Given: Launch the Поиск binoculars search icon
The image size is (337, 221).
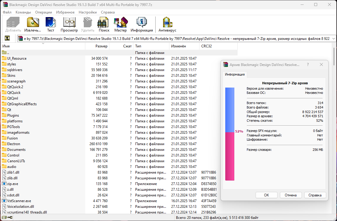Looking at the screenshot, I should point(103,22).
